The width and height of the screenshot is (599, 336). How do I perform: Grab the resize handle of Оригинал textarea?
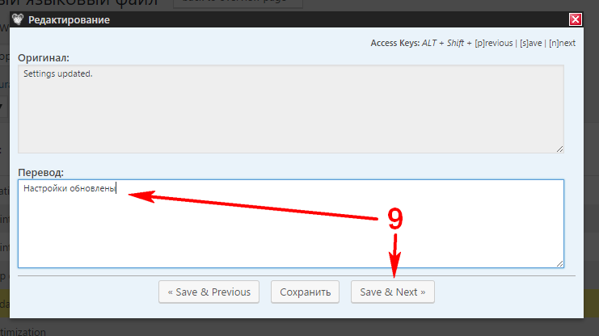[x=559, y=149]
